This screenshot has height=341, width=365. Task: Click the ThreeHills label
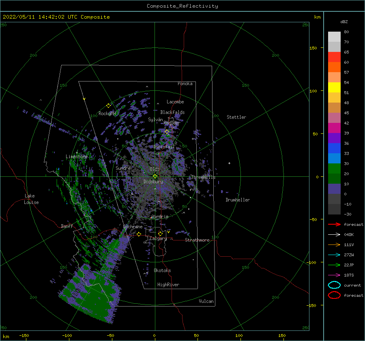(x=204, y=177)
